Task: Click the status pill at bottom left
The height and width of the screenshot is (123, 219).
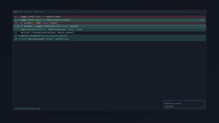Action: point(28,109)
